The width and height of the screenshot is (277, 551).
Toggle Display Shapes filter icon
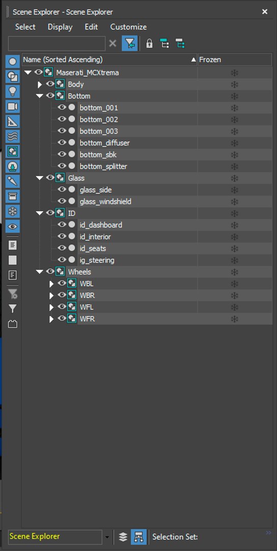[x=13, y=76]
